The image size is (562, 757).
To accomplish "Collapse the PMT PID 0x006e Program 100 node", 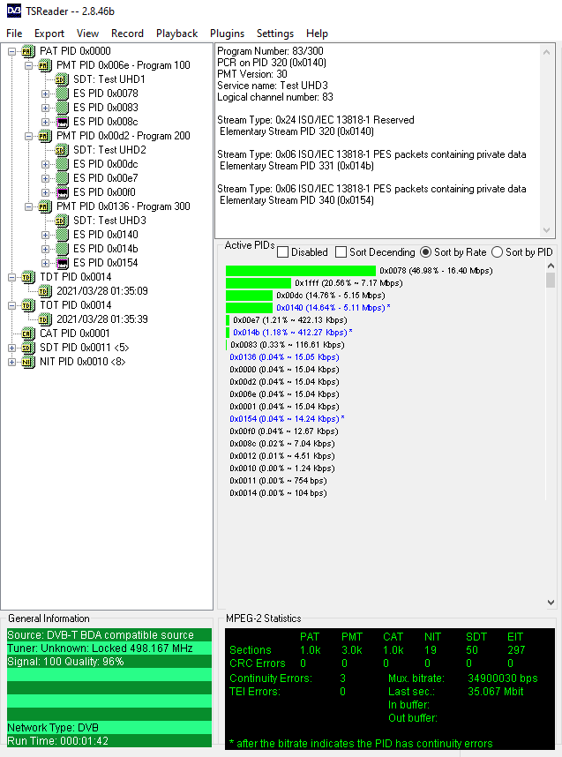I will [x=29, y=65].
